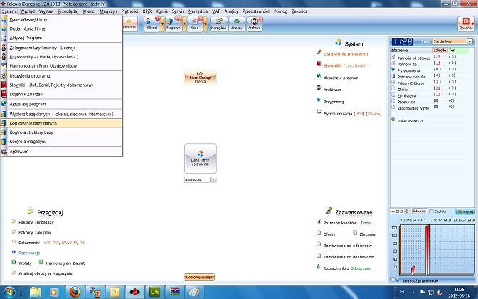This screenshot has width=478, height=299.
Task: Click the Zakończ power icon in toolbar
Action: tap(466, 23)
